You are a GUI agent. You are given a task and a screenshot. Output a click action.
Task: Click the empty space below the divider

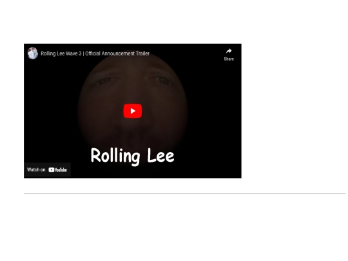tap(185, 226)
